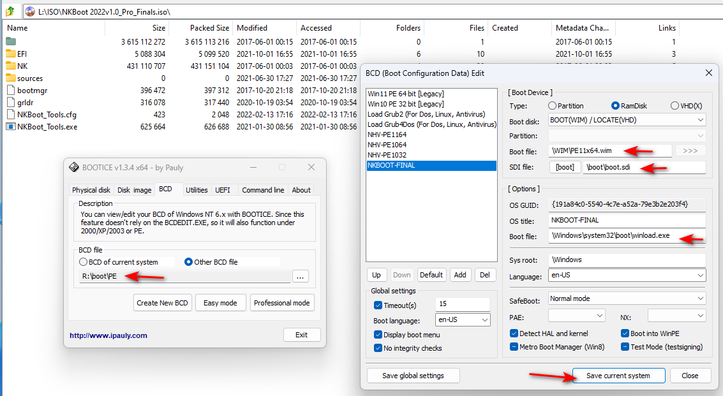Select 'NHV-PE1164' boot entry
The height and width of the screenshot is (396, 723).
(387, 135)
